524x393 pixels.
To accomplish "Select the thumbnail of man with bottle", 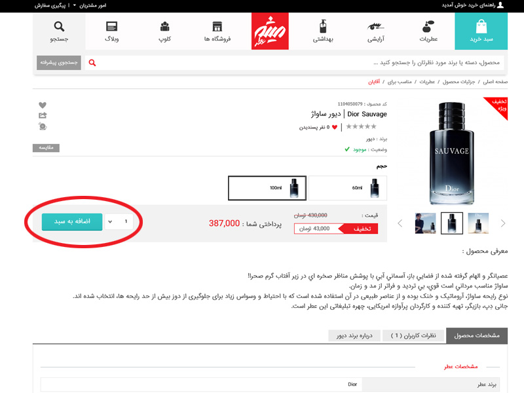I will coord(425,223).
